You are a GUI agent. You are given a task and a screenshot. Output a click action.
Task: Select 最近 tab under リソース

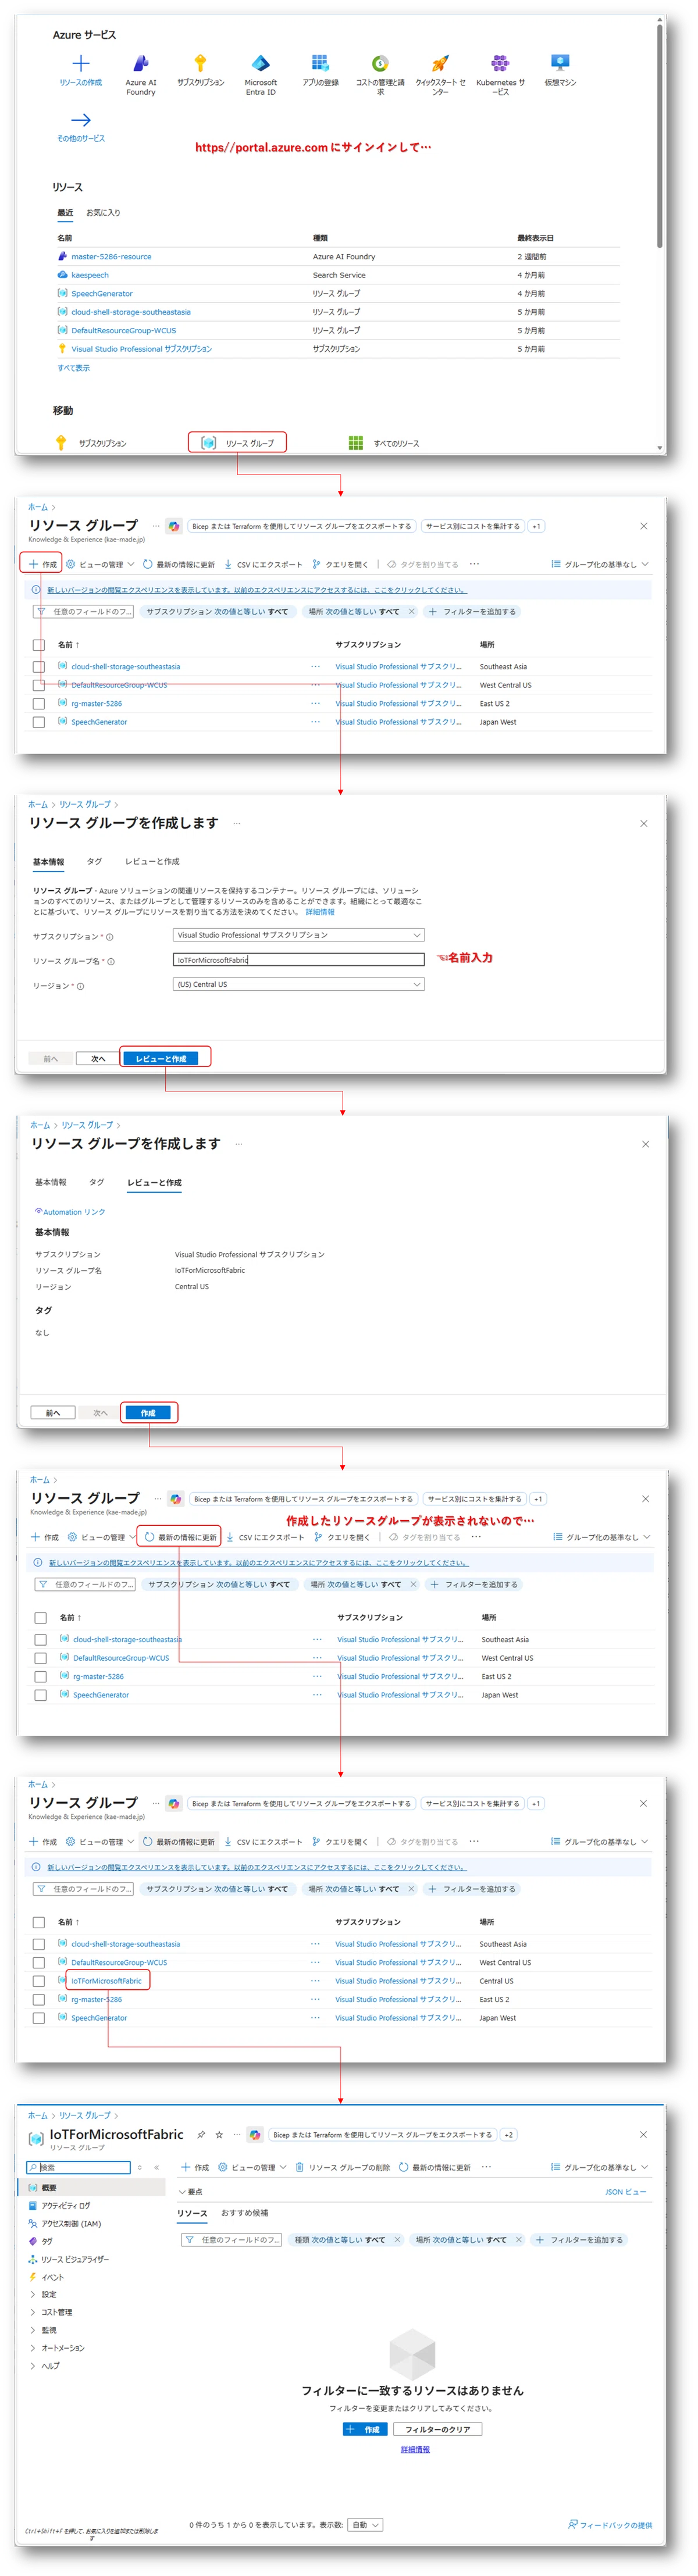[65, 213]
